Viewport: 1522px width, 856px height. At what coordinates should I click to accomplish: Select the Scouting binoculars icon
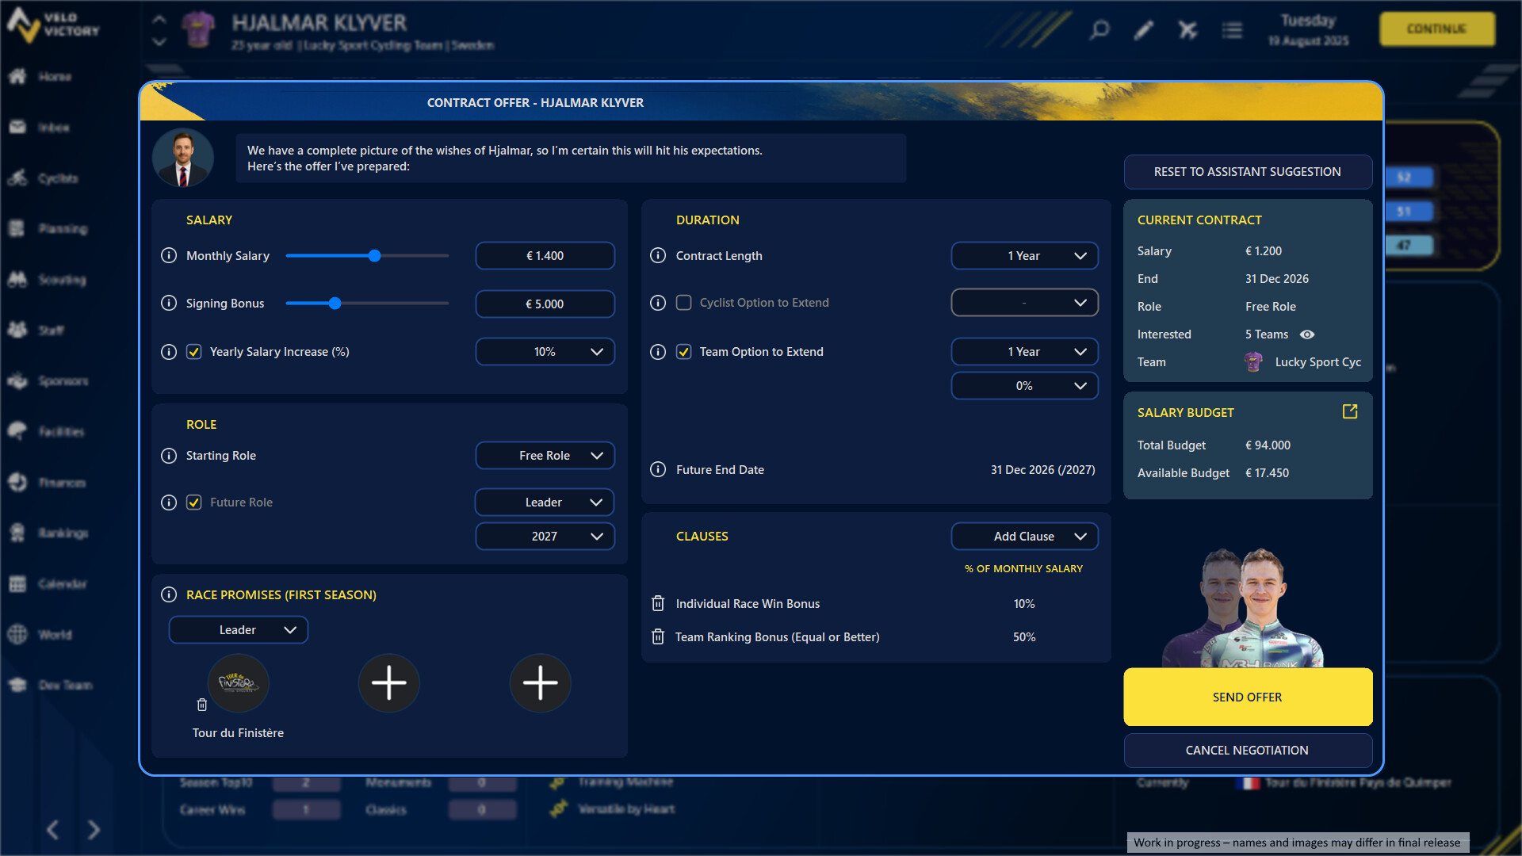coord(17,279)
